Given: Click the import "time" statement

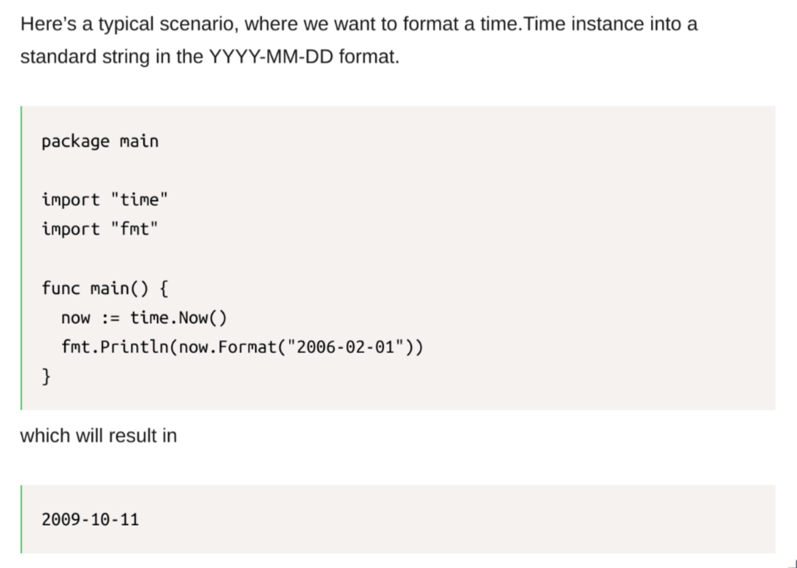Looking at the screenshot, I should [104, 200].
